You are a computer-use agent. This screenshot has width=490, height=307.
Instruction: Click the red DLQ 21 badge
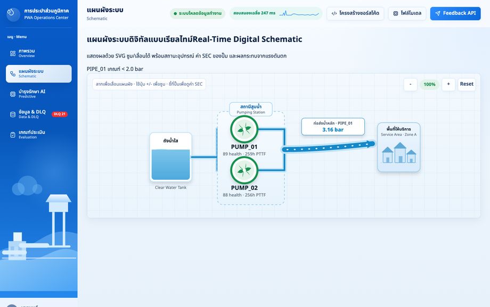59,114
